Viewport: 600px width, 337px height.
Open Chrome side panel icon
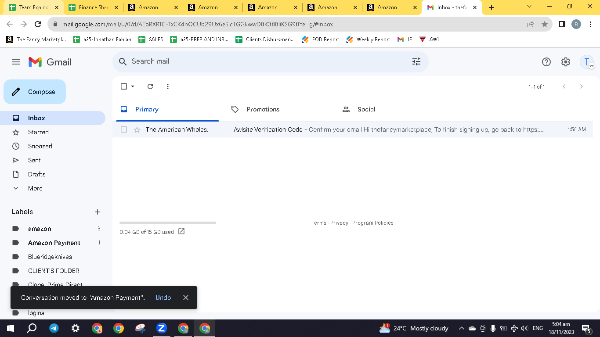562,25
